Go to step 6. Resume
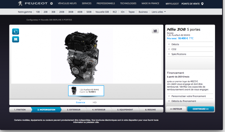225x132 pixels. tap(150, 109)
